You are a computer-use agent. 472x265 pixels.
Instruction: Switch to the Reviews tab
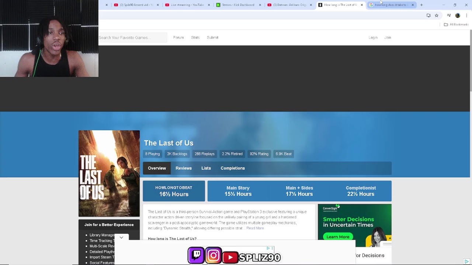[184, 168]
